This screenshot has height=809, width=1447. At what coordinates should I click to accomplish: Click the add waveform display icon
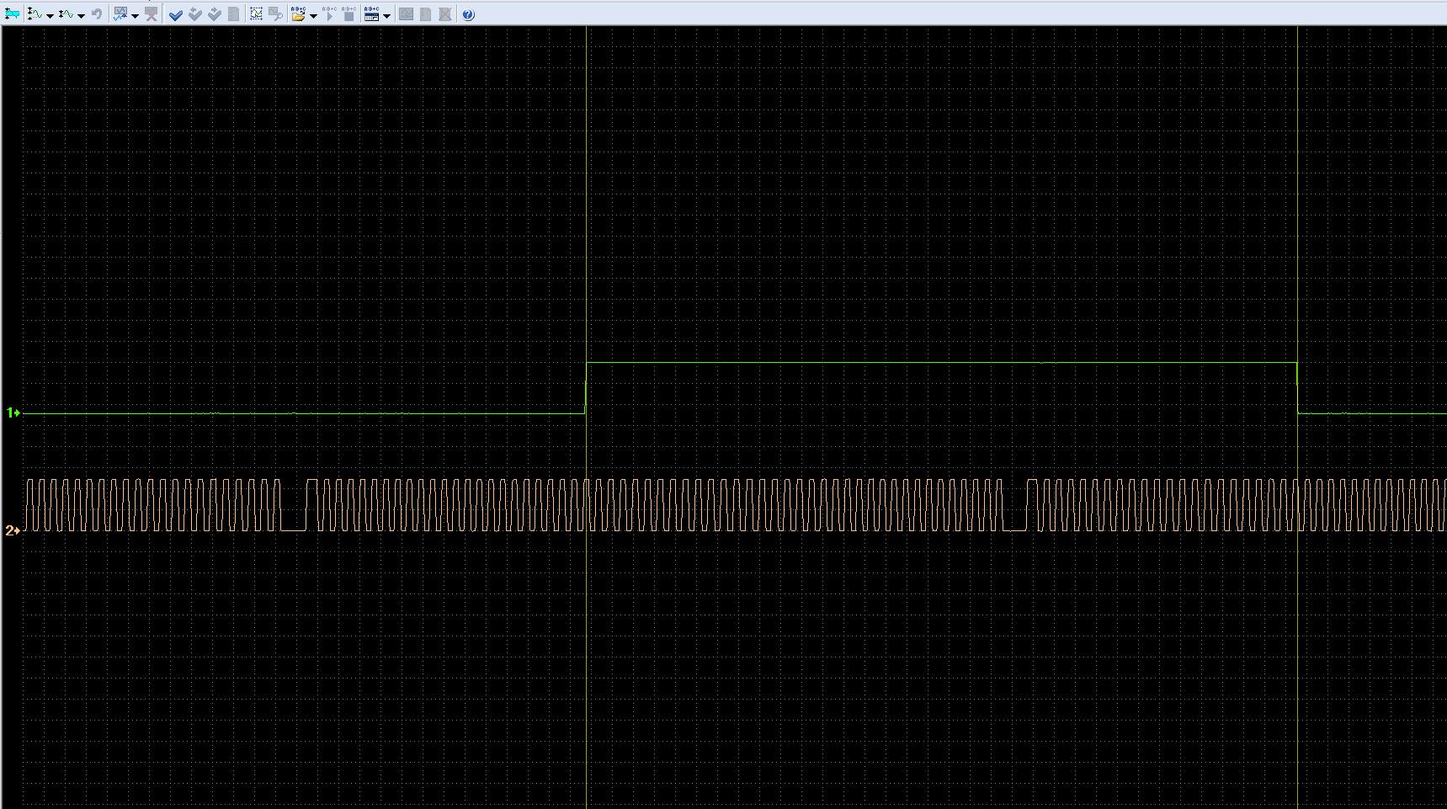(x=120, y=14)
